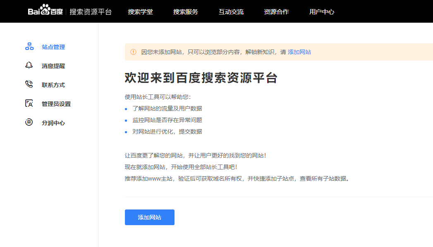Select 分润中心 in the sidebar
433x247 pixels.
click(x=53, y=123)
